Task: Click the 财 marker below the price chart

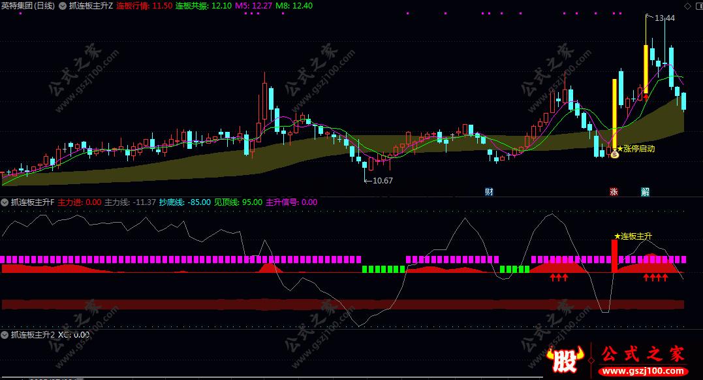Action: 489,191
